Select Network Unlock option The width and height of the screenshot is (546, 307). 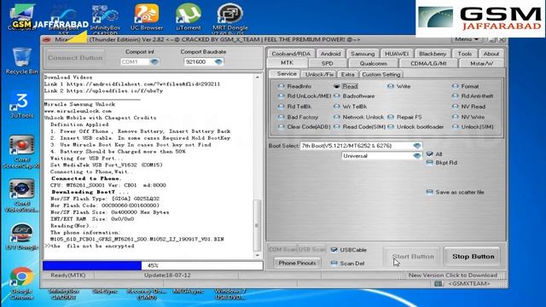358,118
